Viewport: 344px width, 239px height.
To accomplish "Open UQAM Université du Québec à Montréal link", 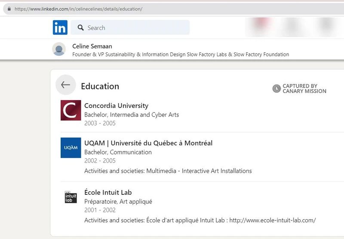I will coord(148,143).
